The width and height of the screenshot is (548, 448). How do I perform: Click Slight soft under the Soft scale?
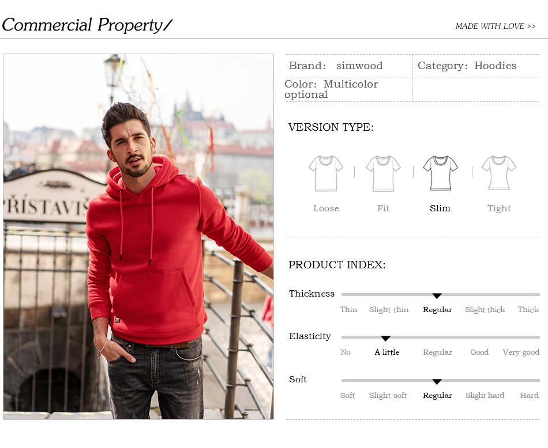pos(388,396)
